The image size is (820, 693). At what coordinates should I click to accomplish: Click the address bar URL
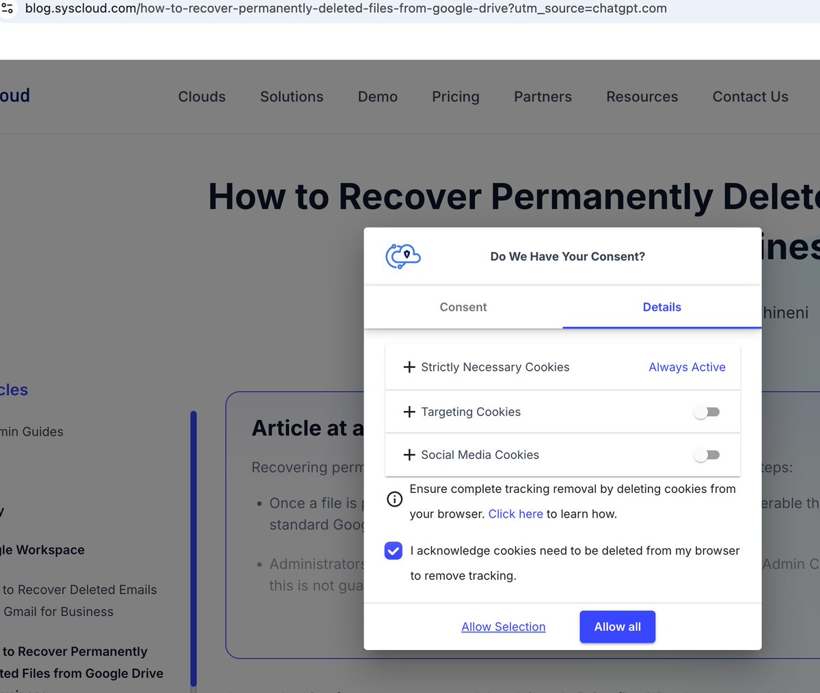[346, 9]
